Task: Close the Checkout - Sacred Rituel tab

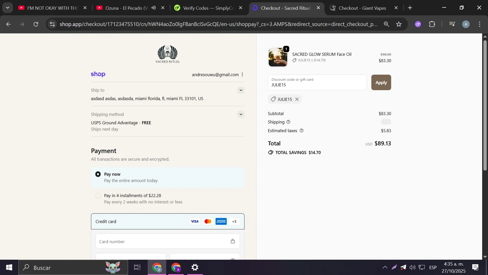Action: coord(318,8)
